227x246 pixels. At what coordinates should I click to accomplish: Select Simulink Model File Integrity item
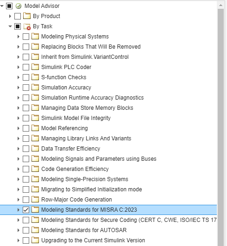[76, 118]
